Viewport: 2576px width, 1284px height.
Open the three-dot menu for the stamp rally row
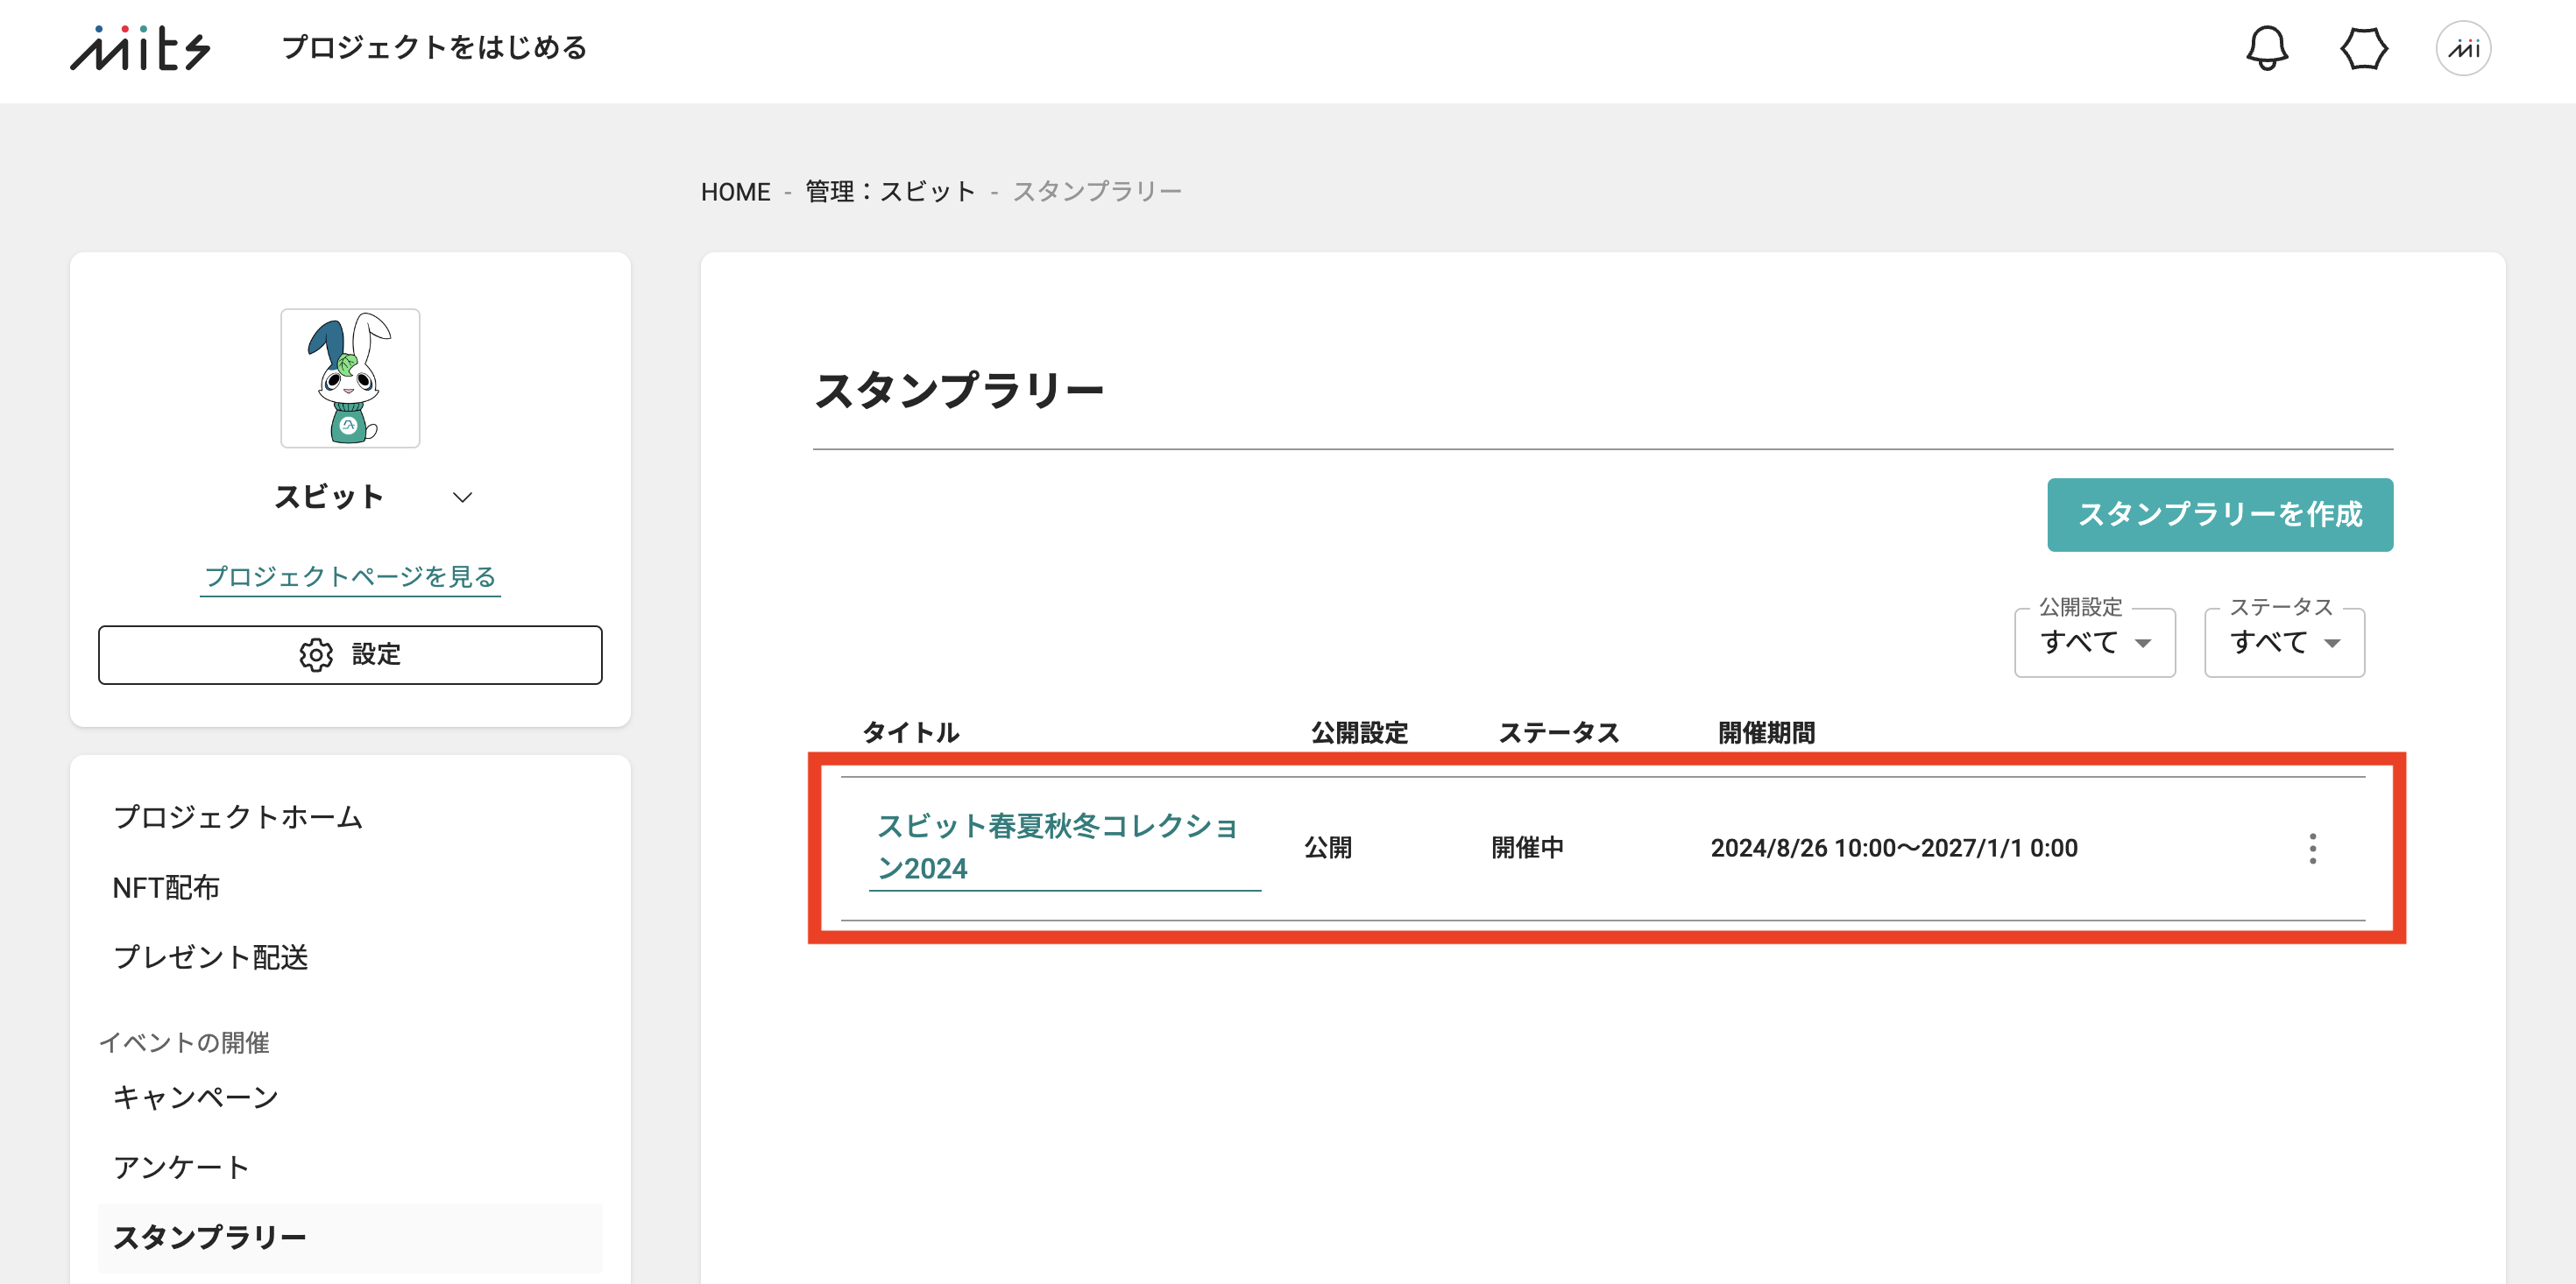pos(2312,848)
